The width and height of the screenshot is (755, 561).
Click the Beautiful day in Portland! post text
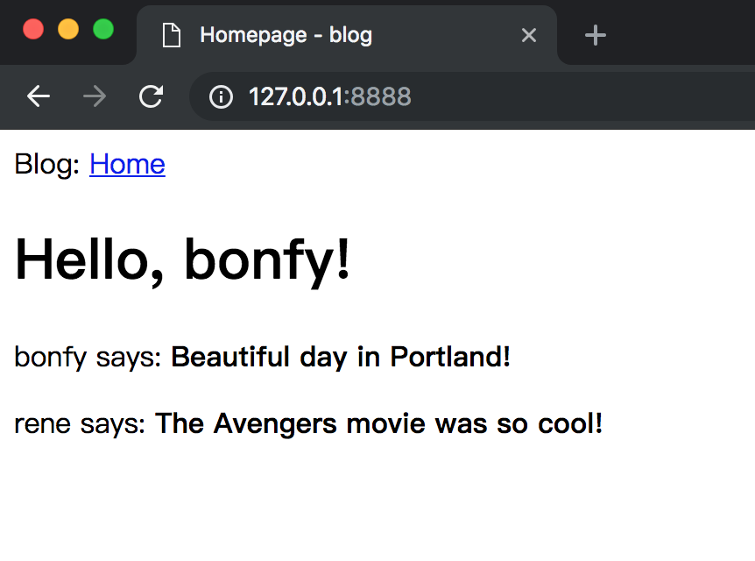[x=341, y=358]
